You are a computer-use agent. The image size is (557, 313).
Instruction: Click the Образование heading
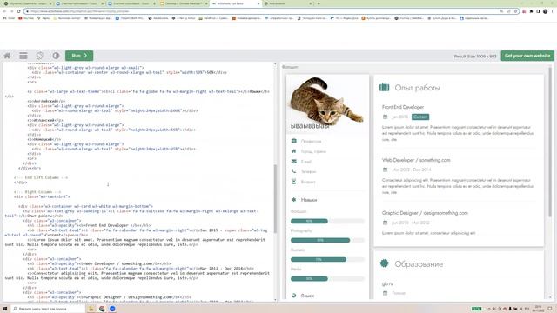click(x=419, y=264)
